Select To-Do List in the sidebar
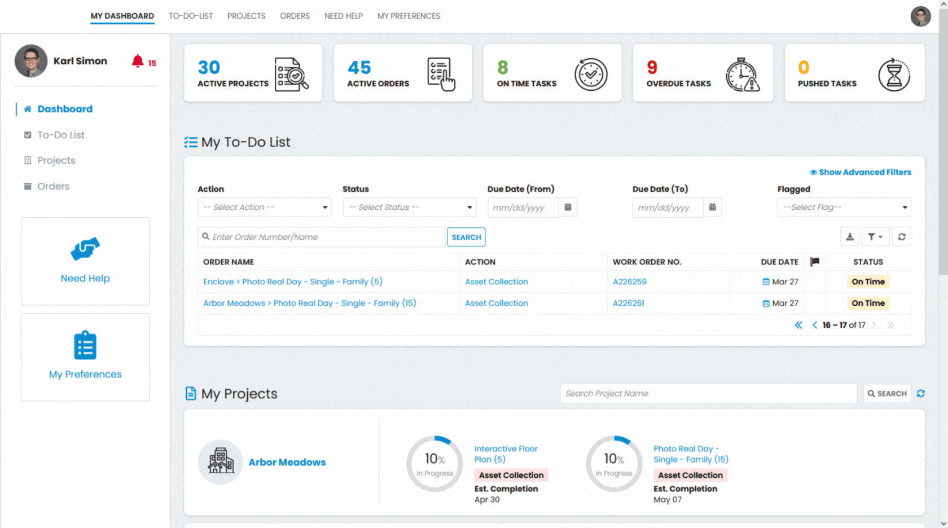This screenshot has width=948, height=528. pyautogui.click(x=61, y=135)
